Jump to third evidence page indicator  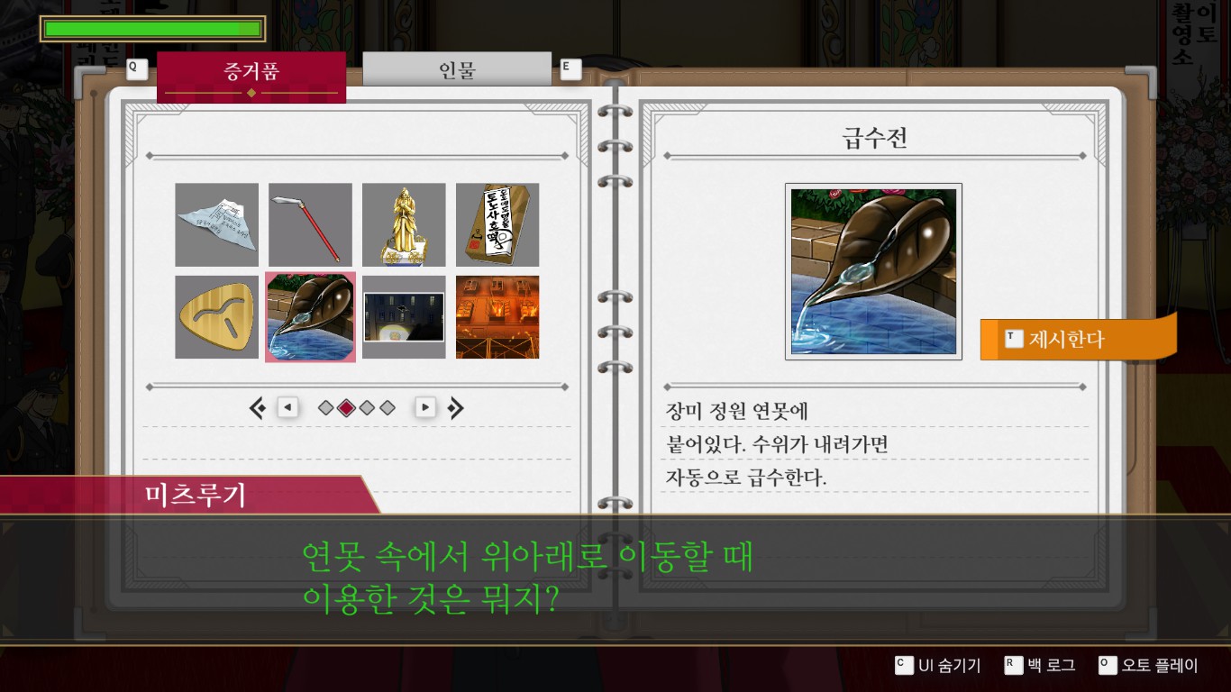367,408
